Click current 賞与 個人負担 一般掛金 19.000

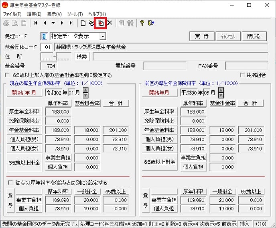click(x=87, y=209)
